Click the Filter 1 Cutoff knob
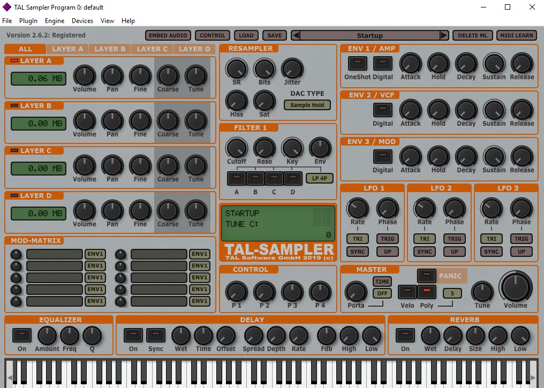The width and height of the screenshot is (544, 388). (x=237, y=148)
